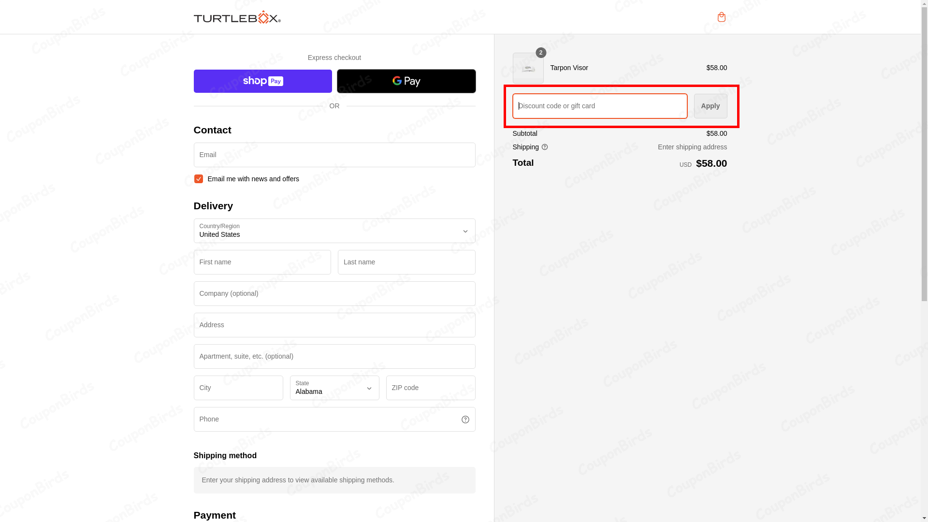Viewport: 928px width, 522px height.
Task: Click the Turtlebox logo
Action: click(x=237, y=17)
